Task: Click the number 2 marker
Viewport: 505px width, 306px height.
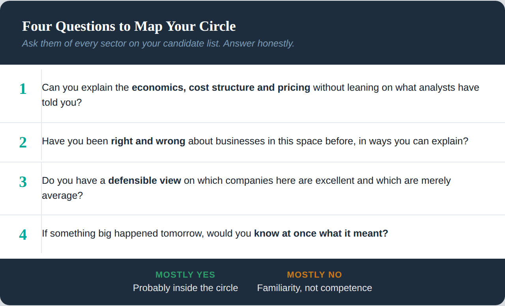Action: pos(23,142)
